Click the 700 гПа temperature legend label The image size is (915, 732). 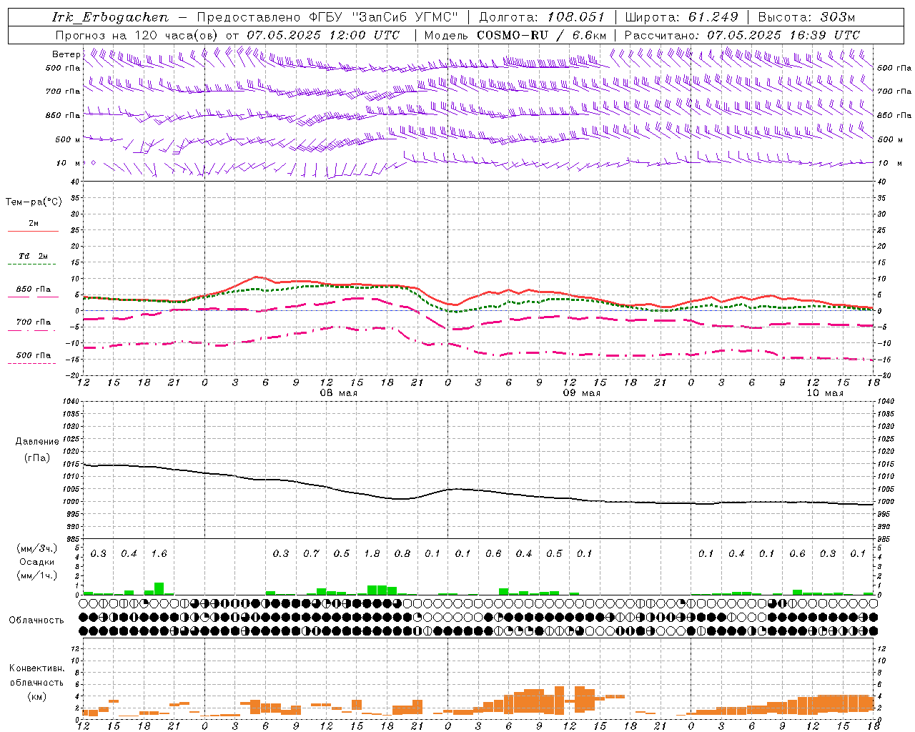click(34, 322)
